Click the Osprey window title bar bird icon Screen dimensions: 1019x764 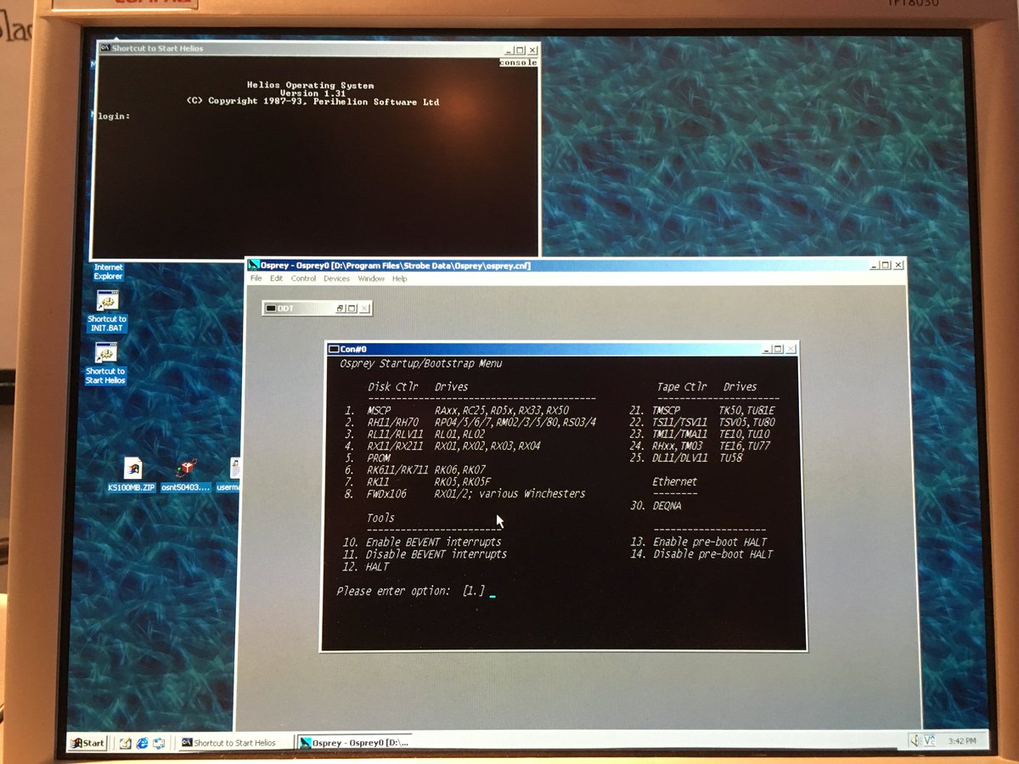[252, 265]
